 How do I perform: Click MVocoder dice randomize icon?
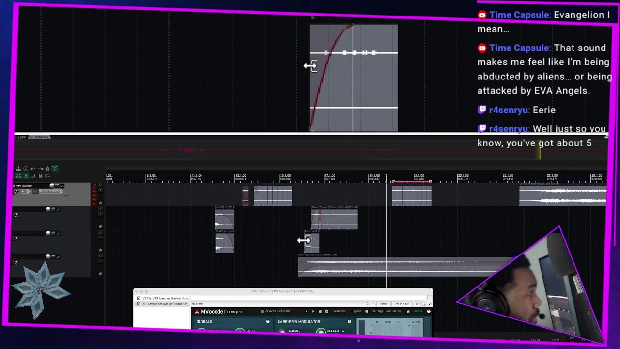[x=320, y=311]
